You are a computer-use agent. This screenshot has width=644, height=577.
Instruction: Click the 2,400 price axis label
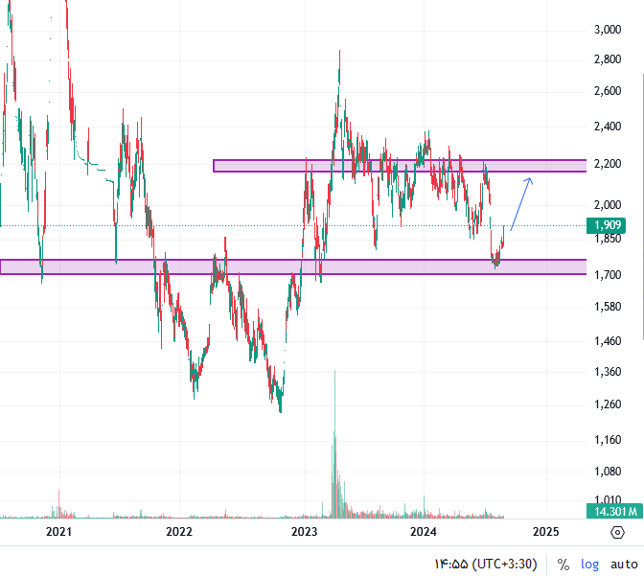click(608, 127)
